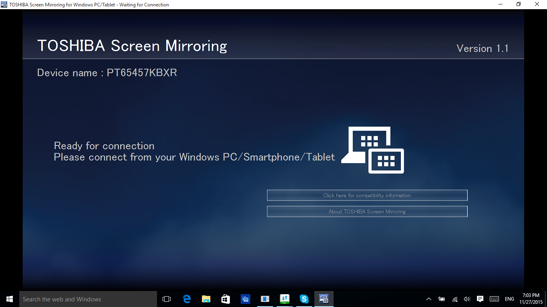Close the Screen Mirroring window

point(537,4)
